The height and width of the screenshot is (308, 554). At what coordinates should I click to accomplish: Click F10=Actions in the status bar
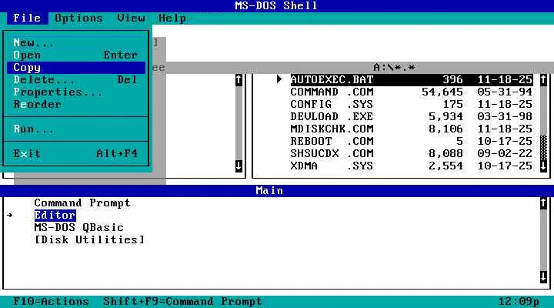[52, 302]
